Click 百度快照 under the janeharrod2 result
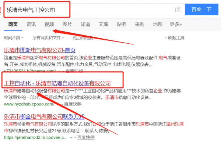The height and width of the screenshot is (144, 221). pos(86,137)
